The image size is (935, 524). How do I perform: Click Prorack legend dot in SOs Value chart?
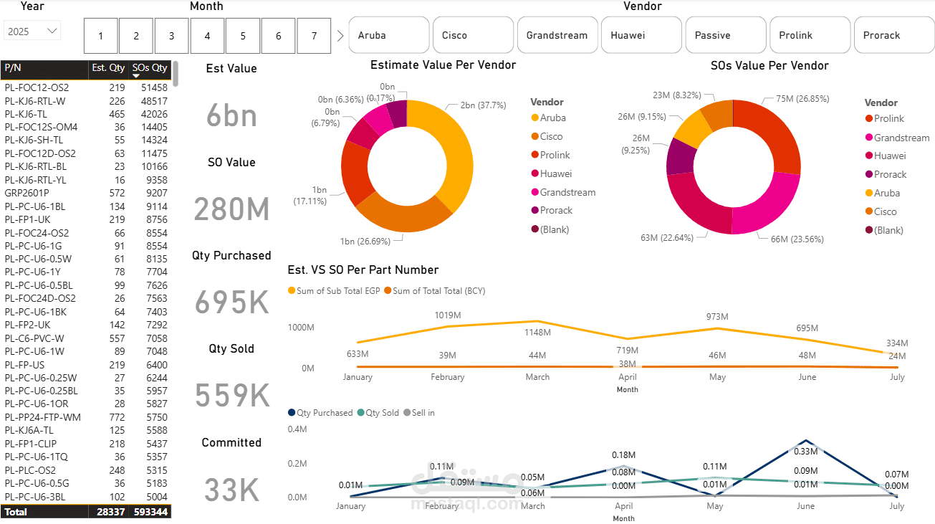(869, 174)
